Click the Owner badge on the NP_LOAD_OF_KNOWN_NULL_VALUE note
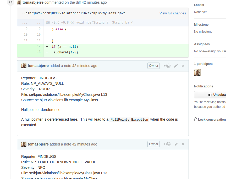 [x=154, y=144]
